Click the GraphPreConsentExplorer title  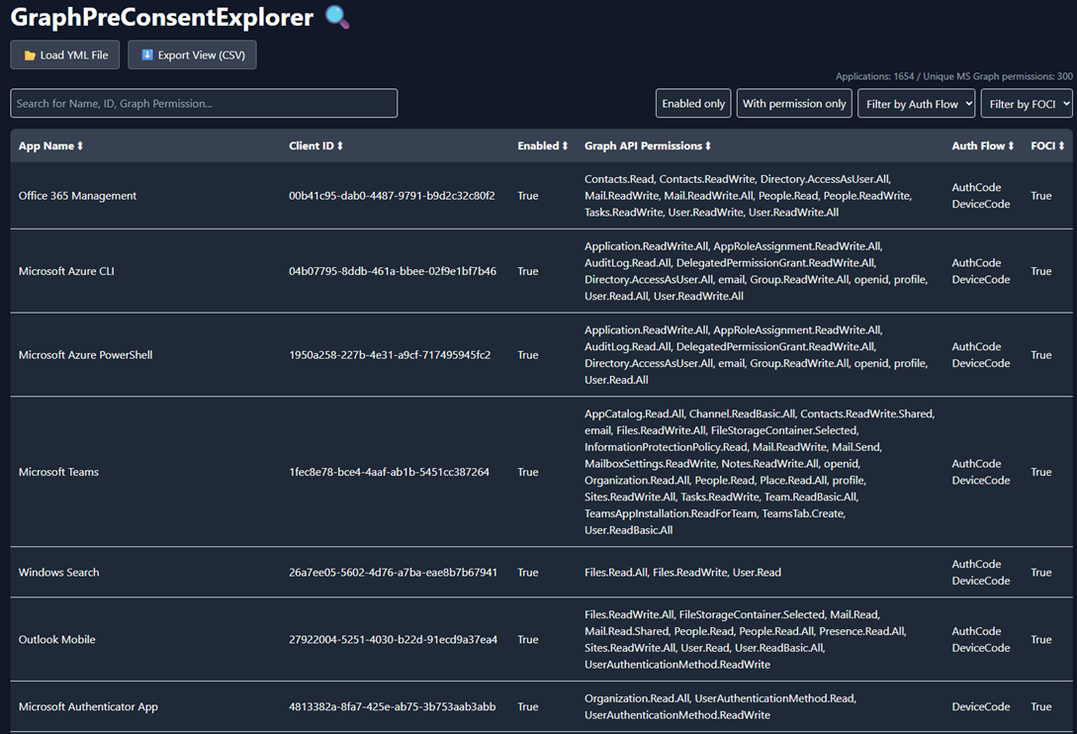coord(162,17)
